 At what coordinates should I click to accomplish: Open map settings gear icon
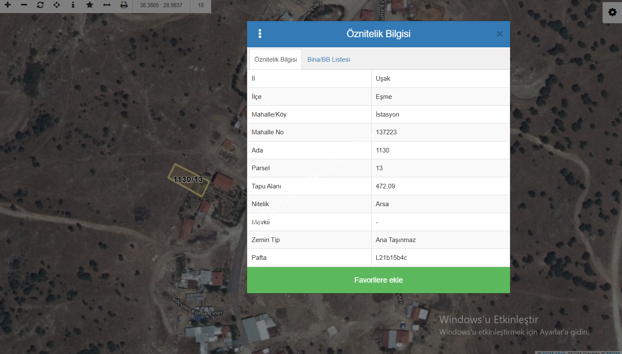(612, 12)
